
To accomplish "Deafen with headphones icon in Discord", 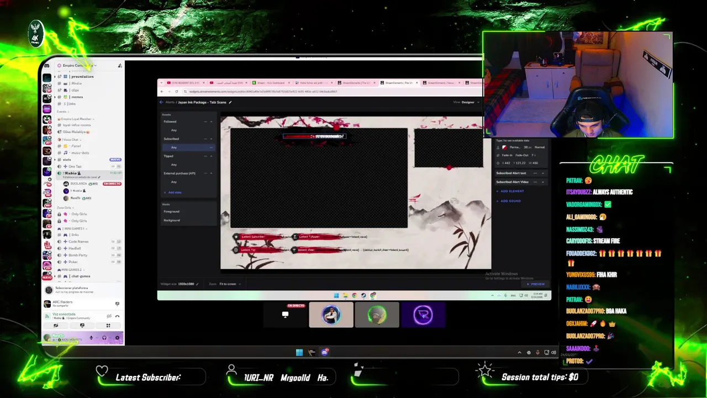I will coord(104,338).
